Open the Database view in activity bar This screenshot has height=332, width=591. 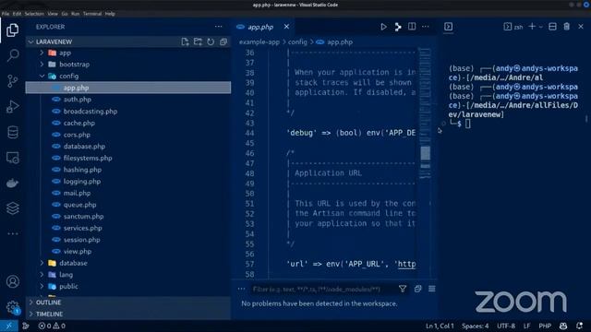click(12, 132)
